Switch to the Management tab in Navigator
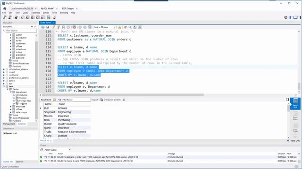The height and width of the screenshot is (169, 302). (9, 124)
